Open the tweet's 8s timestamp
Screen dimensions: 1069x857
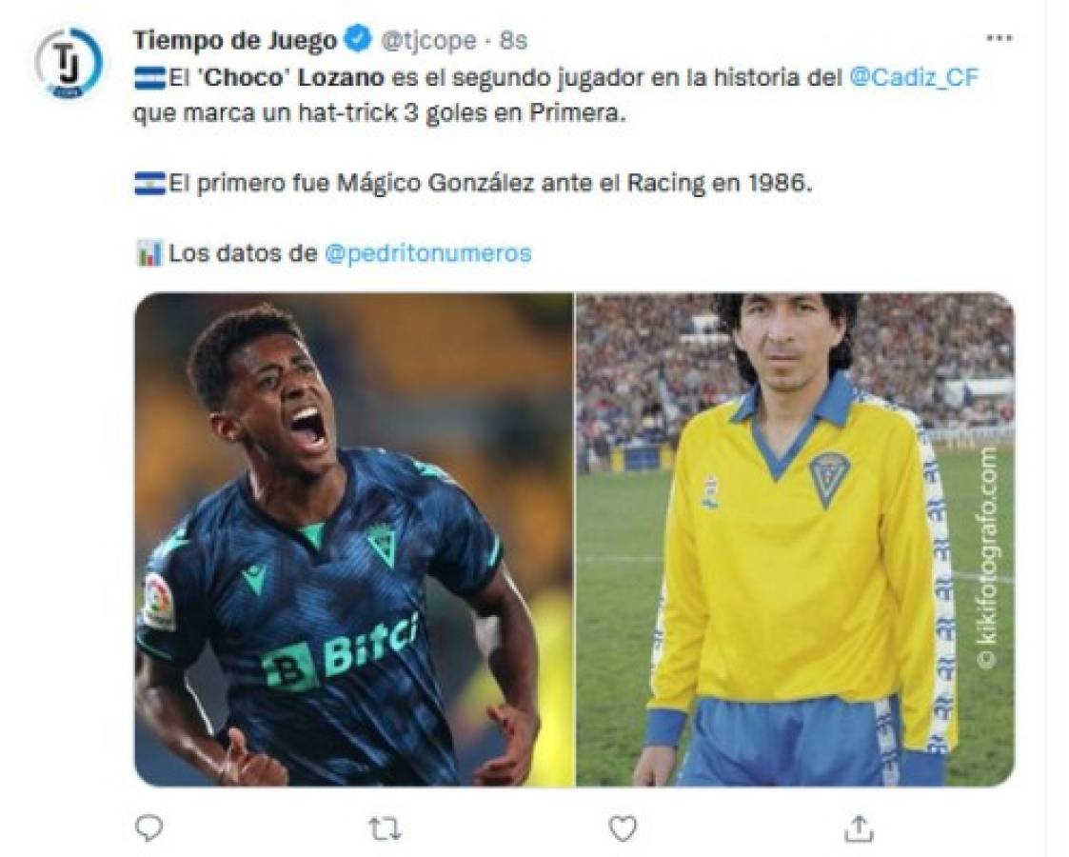pyautogui.click(x=513, y=41)
